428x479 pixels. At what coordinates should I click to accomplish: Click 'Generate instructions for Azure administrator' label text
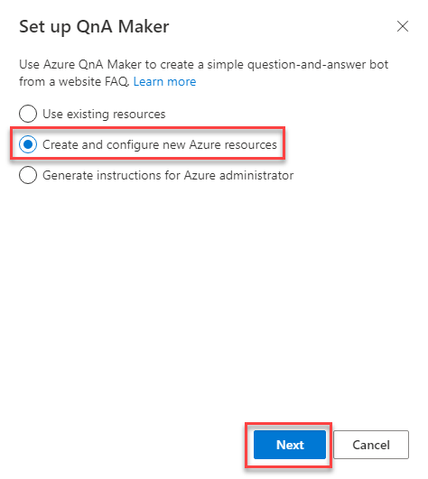[168, 175]
